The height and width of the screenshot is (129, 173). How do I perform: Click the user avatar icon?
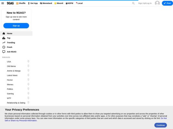(157, 3)
